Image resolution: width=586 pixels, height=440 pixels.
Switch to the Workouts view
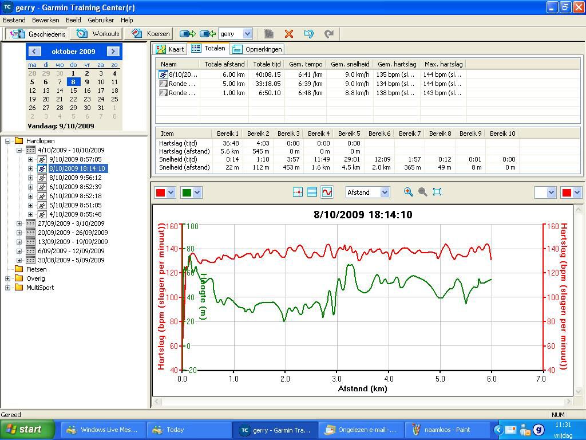click(98, 34)
